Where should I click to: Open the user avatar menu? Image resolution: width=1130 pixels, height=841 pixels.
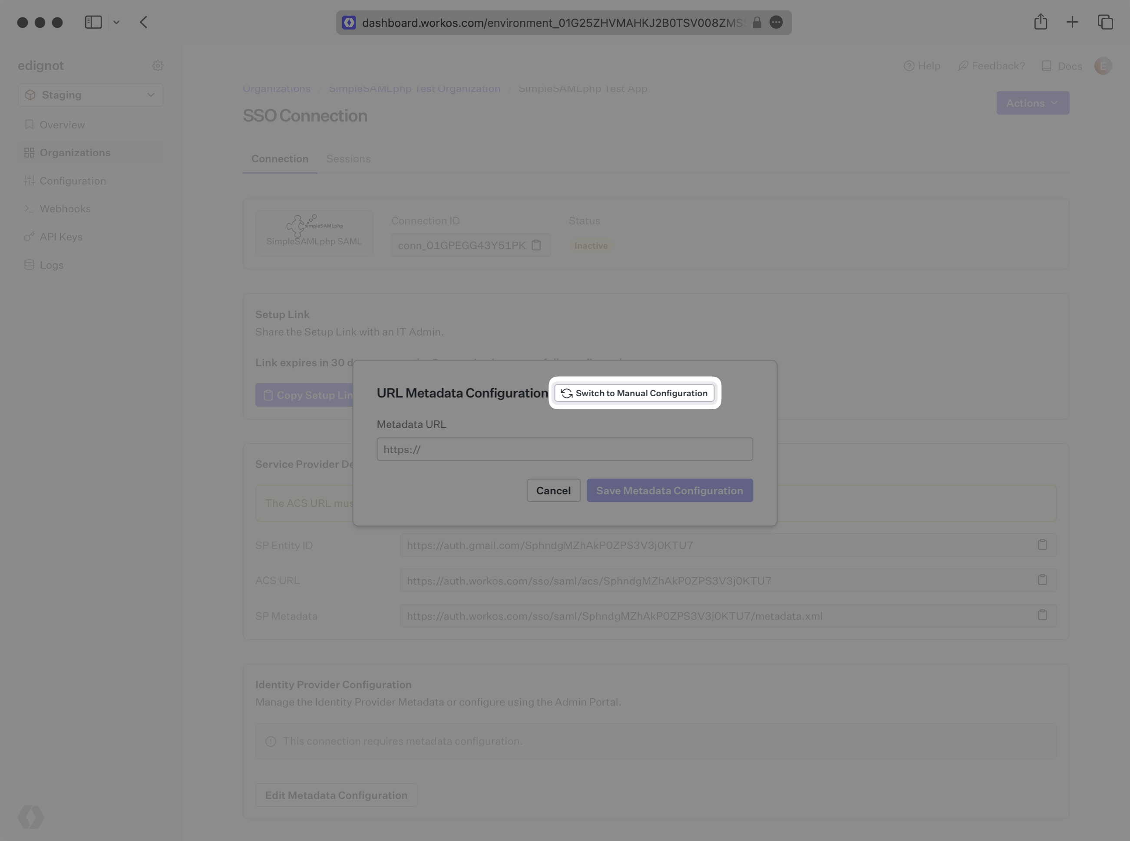point(1103,66)
